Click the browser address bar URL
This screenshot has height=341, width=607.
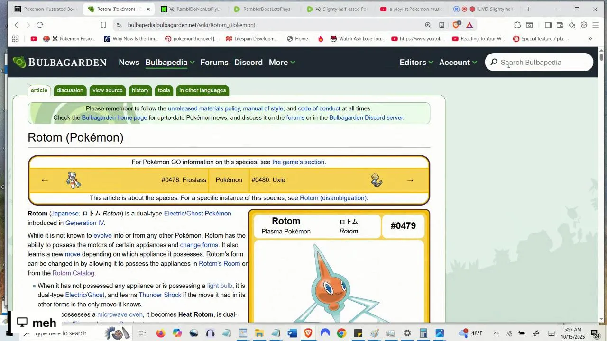[x=192, y=25]
